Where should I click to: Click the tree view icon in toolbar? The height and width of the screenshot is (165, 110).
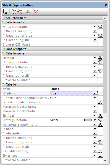click(5, 12)
